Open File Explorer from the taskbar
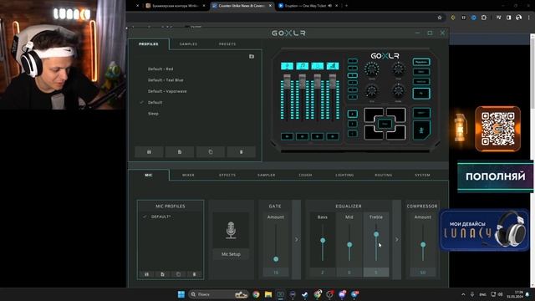The height and width of the screenshot is (301, 535). (x=268, y=294)
